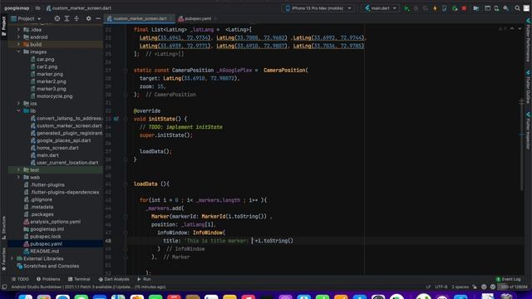Viewport: 532px width, 299px height.
Task: Open README.md in project tree
Action: (44, 251)
